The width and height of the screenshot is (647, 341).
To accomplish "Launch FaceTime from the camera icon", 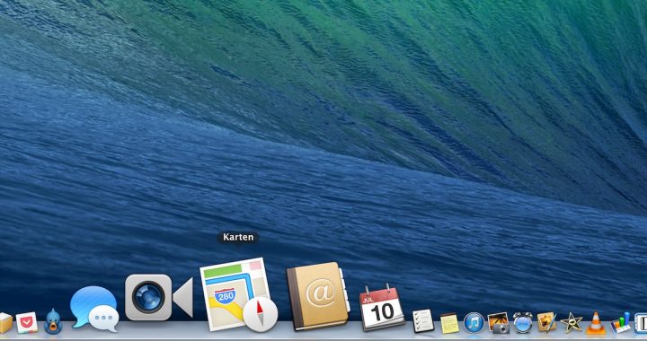I will tap(159, 297).
